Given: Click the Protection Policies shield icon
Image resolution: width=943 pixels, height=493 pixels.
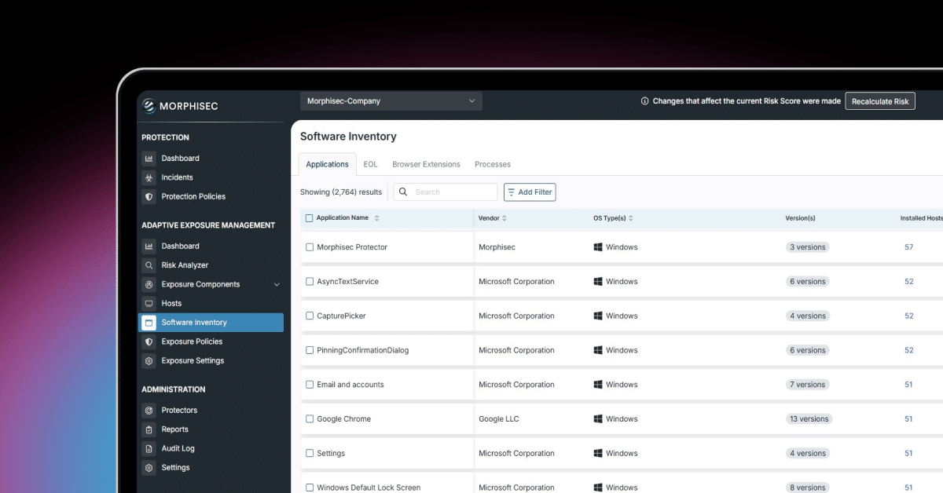Looking at the screenshot, I should click(x=149, y=196).
